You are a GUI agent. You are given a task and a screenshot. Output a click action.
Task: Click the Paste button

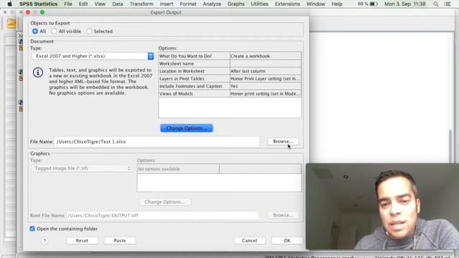click(120, 241)
